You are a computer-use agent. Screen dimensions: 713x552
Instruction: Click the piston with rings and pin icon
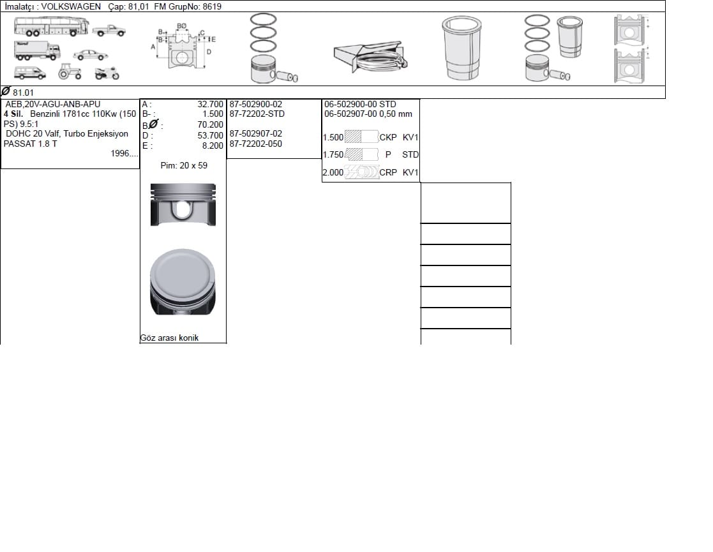(273, 48)
